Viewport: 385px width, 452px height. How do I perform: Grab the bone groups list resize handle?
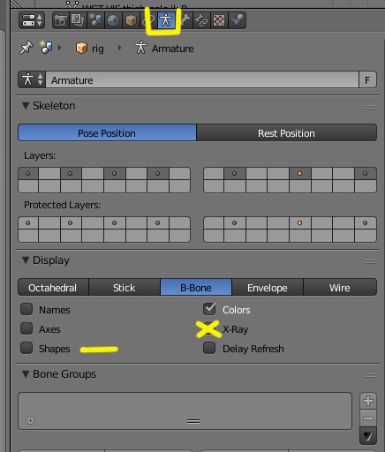pos(193,422)
